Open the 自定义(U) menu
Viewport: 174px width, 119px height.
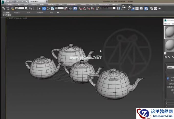[92, 5]
